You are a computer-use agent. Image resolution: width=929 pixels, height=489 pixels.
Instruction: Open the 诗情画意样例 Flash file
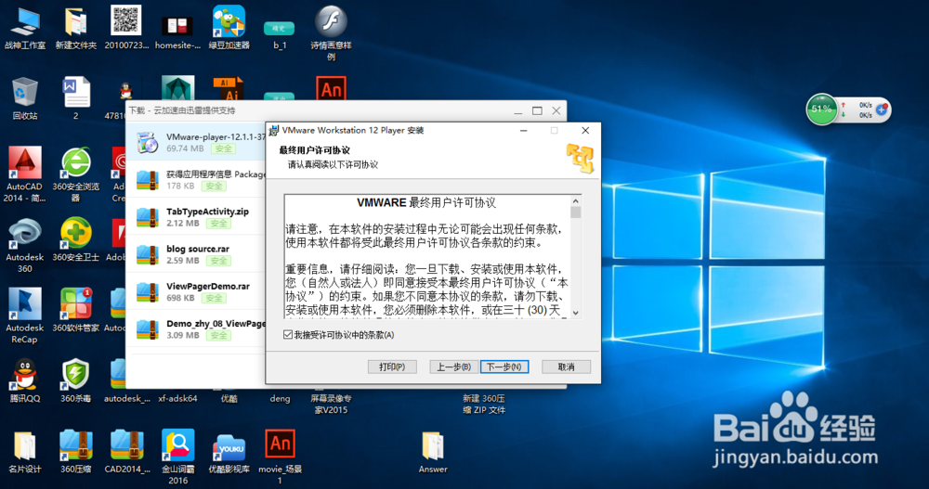click(x=332, y=32)
